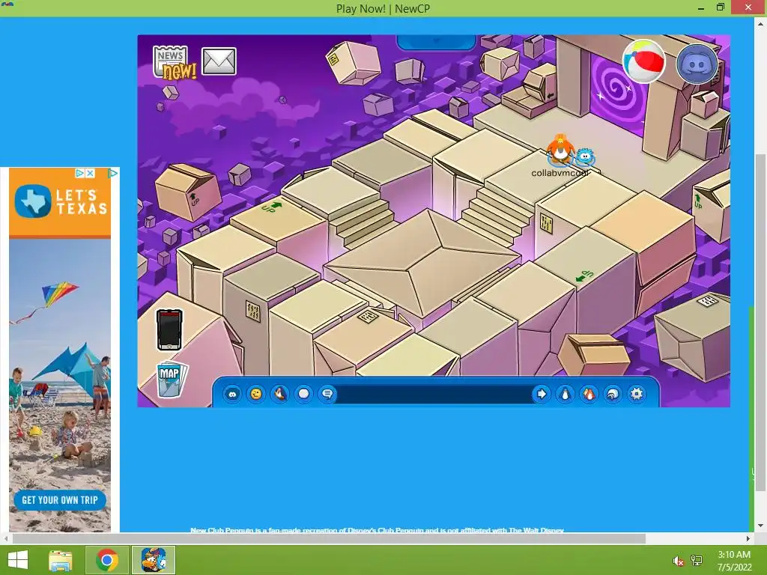Open the mail envelope icon

(x=219, y=61)
